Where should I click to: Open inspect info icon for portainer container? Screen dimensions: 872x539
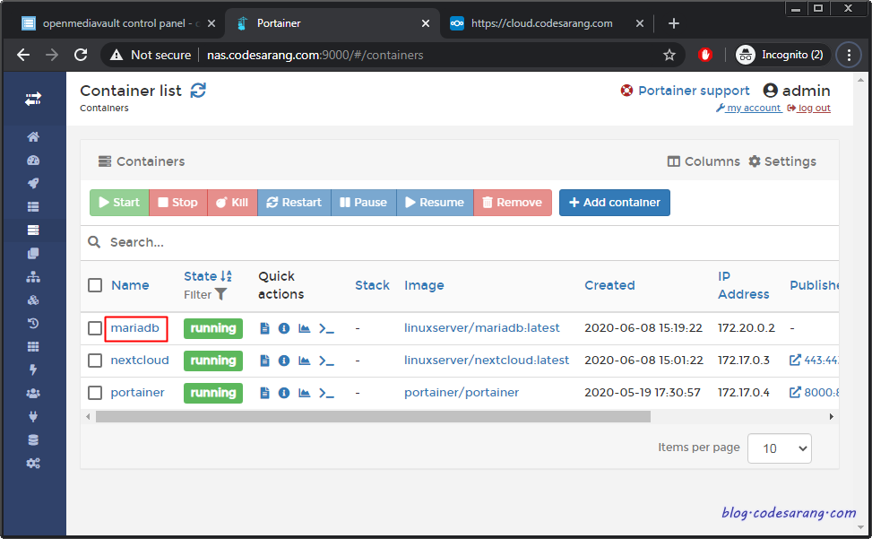(x=283, y=393)
